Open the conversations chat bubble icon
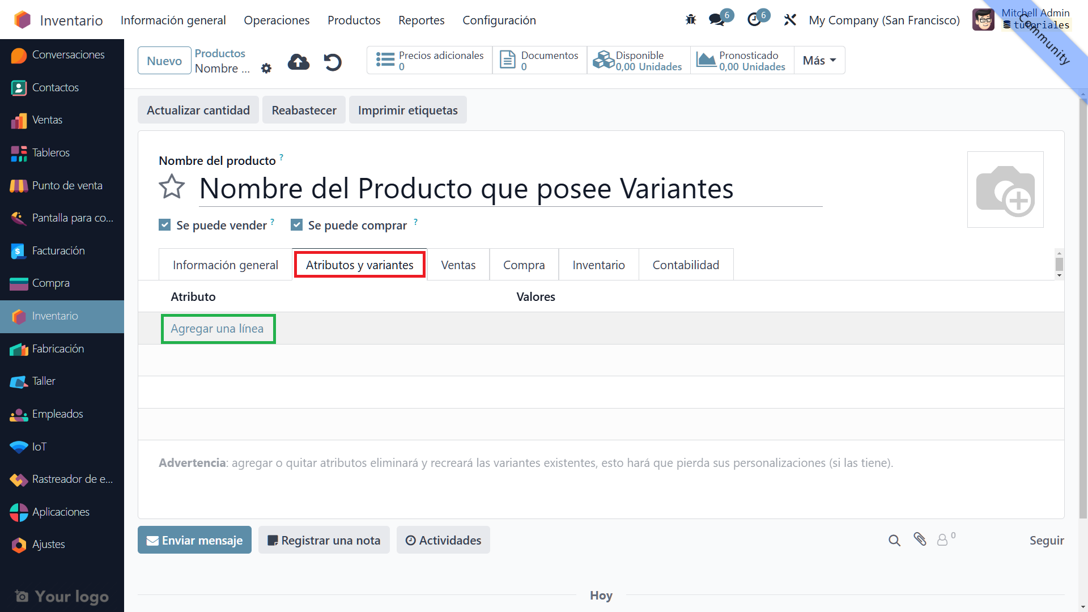 click(x=717, y=20)
